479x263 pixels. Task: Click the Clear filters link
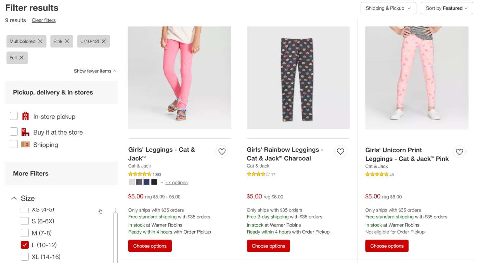tap(43, 20)
